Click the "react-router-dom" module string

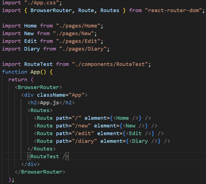pos(173,10)
